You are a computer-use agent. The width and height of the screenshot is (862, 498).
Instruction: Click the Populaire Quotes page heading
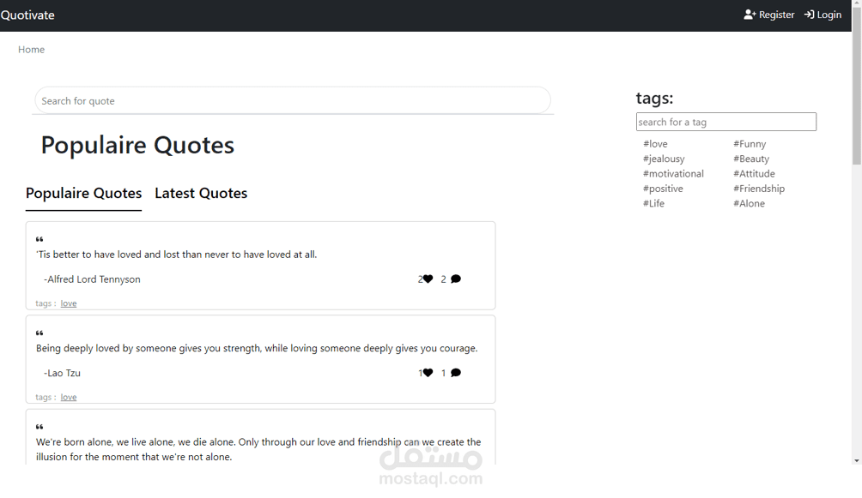click(x=137, y=146)
